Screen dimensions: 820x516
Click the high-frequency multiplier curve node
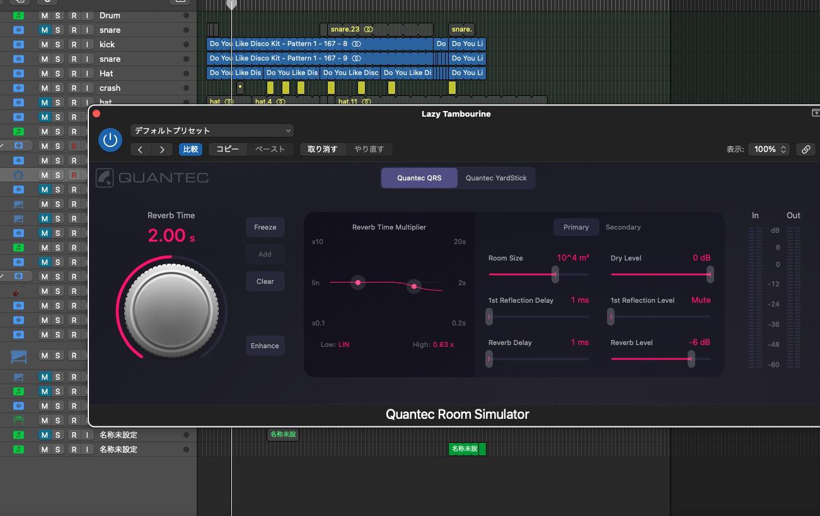click(414, 286)
